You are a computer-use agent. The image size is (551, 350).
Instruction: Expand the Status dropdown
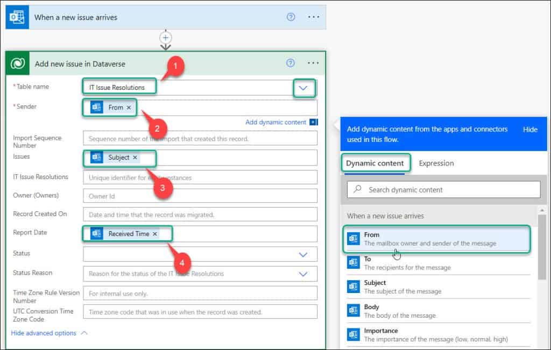point(303,254)
